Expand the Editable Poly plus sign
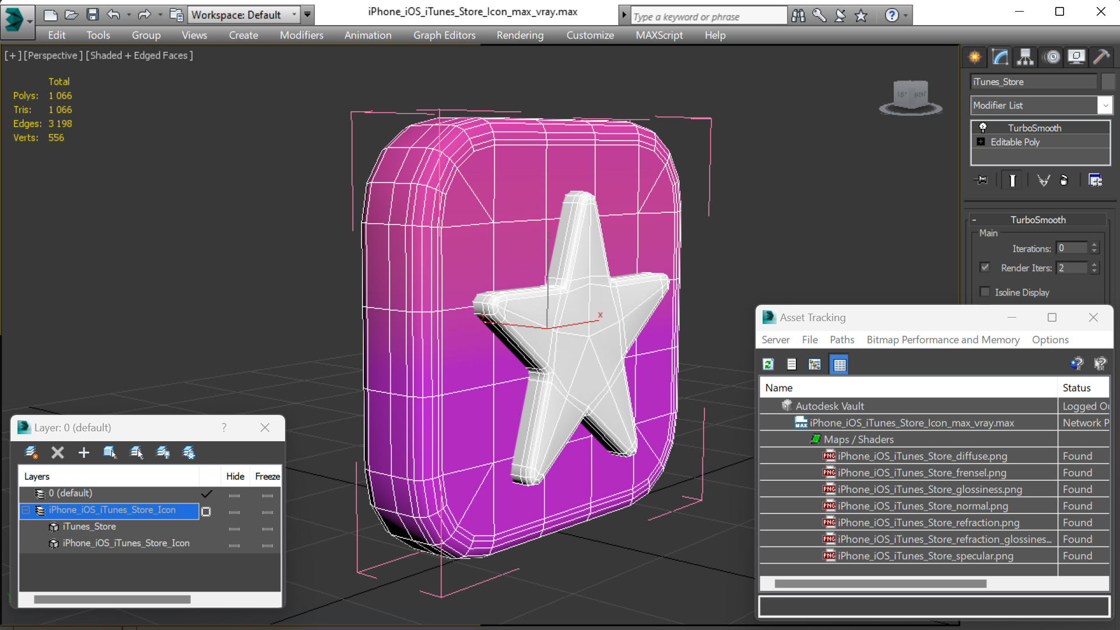This screenshot has width=1120, height=630. [x=981, y=142]
